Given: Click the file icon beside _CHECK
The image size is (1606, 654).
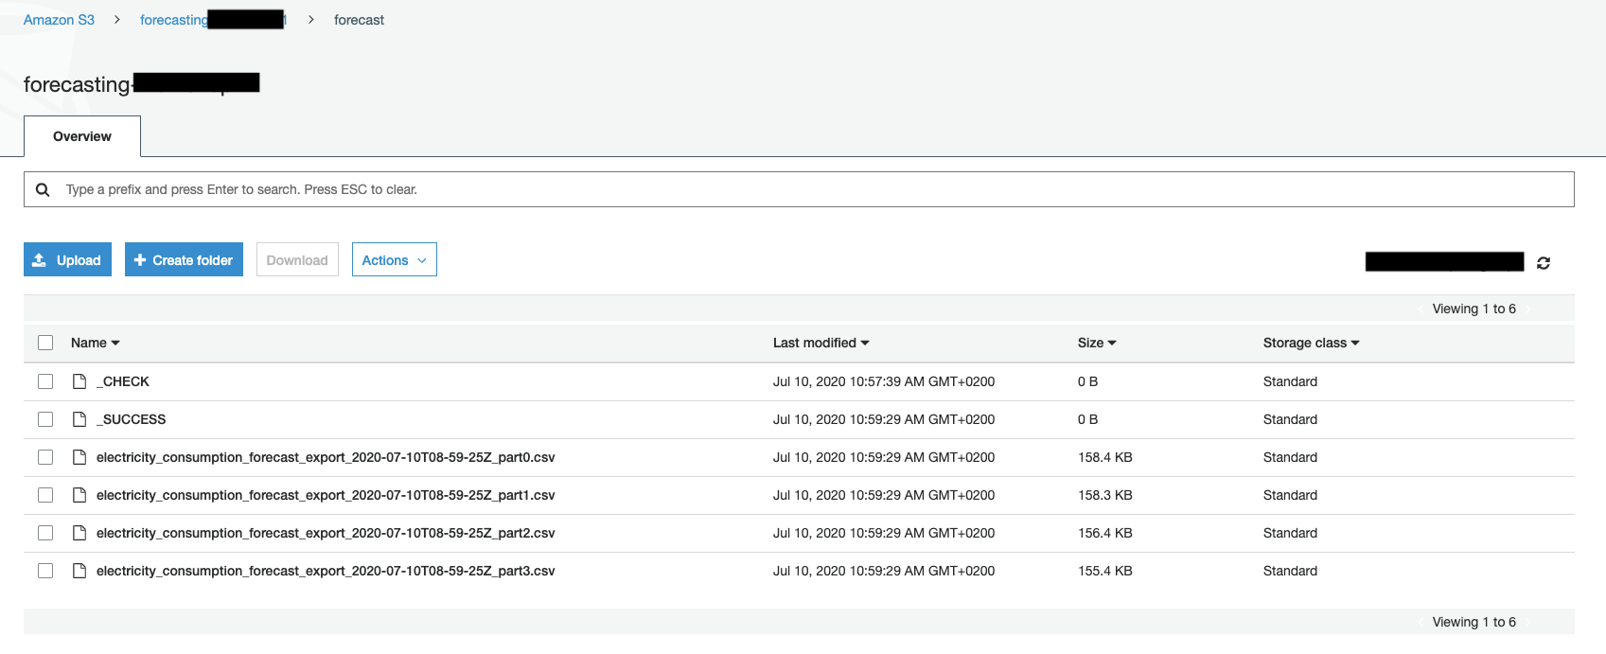Looking at the screenshot, I should 80,381.
